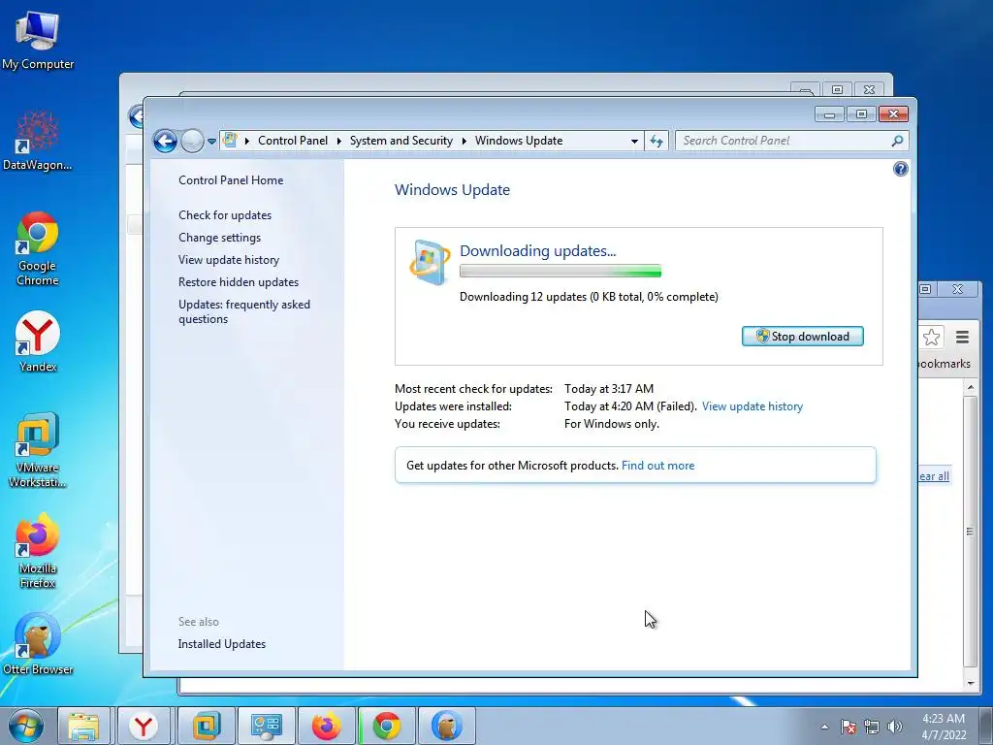Switch to Control Panel taskbar button

266,726
